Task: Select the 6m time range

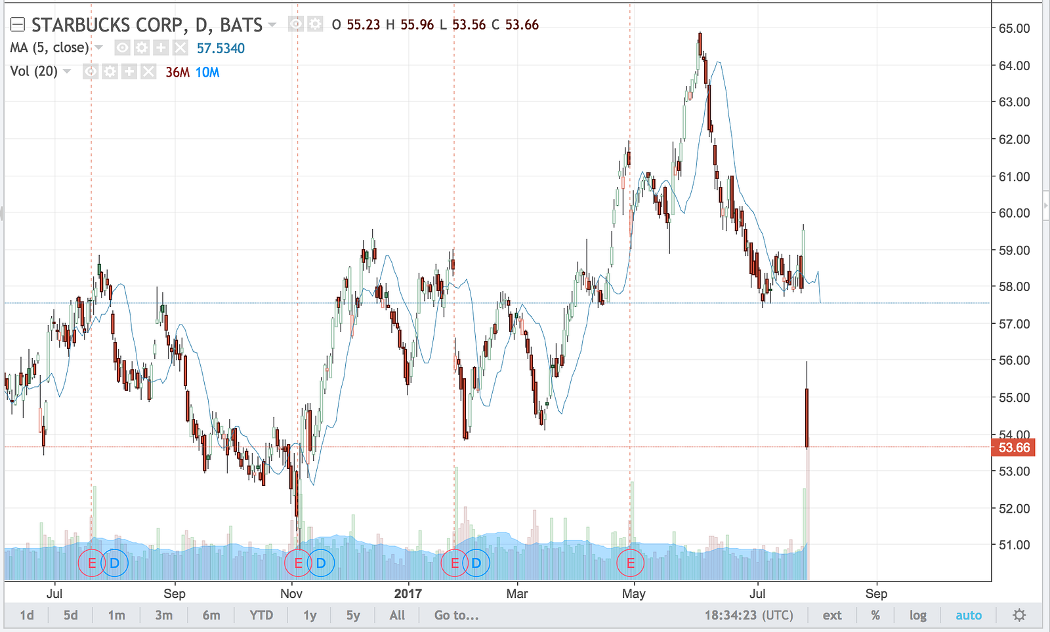Action: [211, 615]
